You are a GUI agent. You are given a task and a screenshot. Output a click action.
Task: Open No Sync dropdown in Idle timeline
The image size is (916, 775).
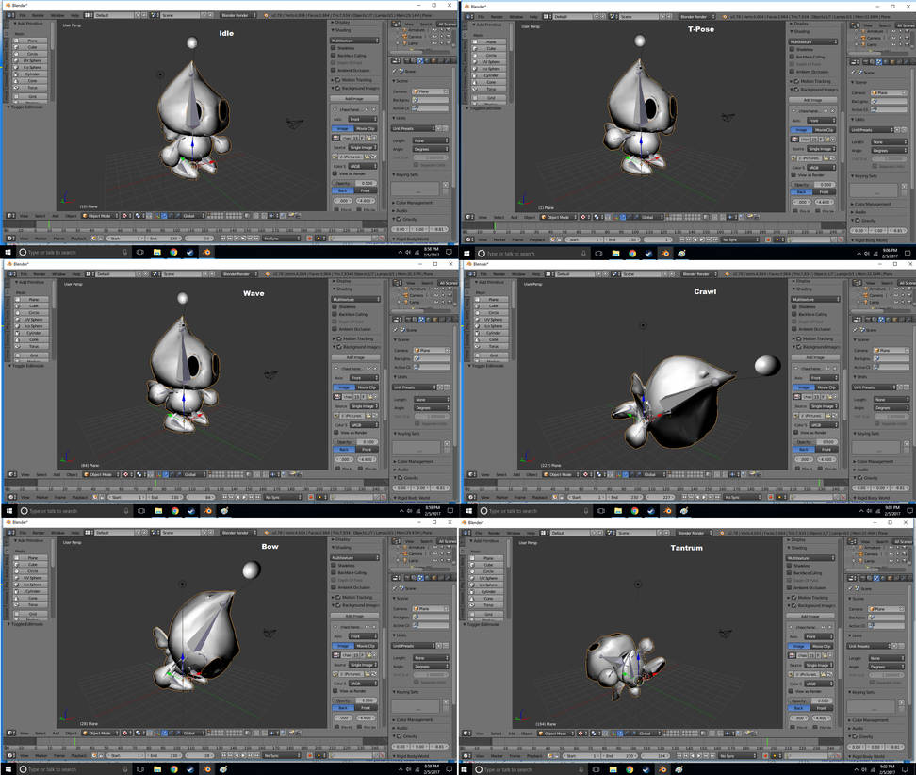282,238
